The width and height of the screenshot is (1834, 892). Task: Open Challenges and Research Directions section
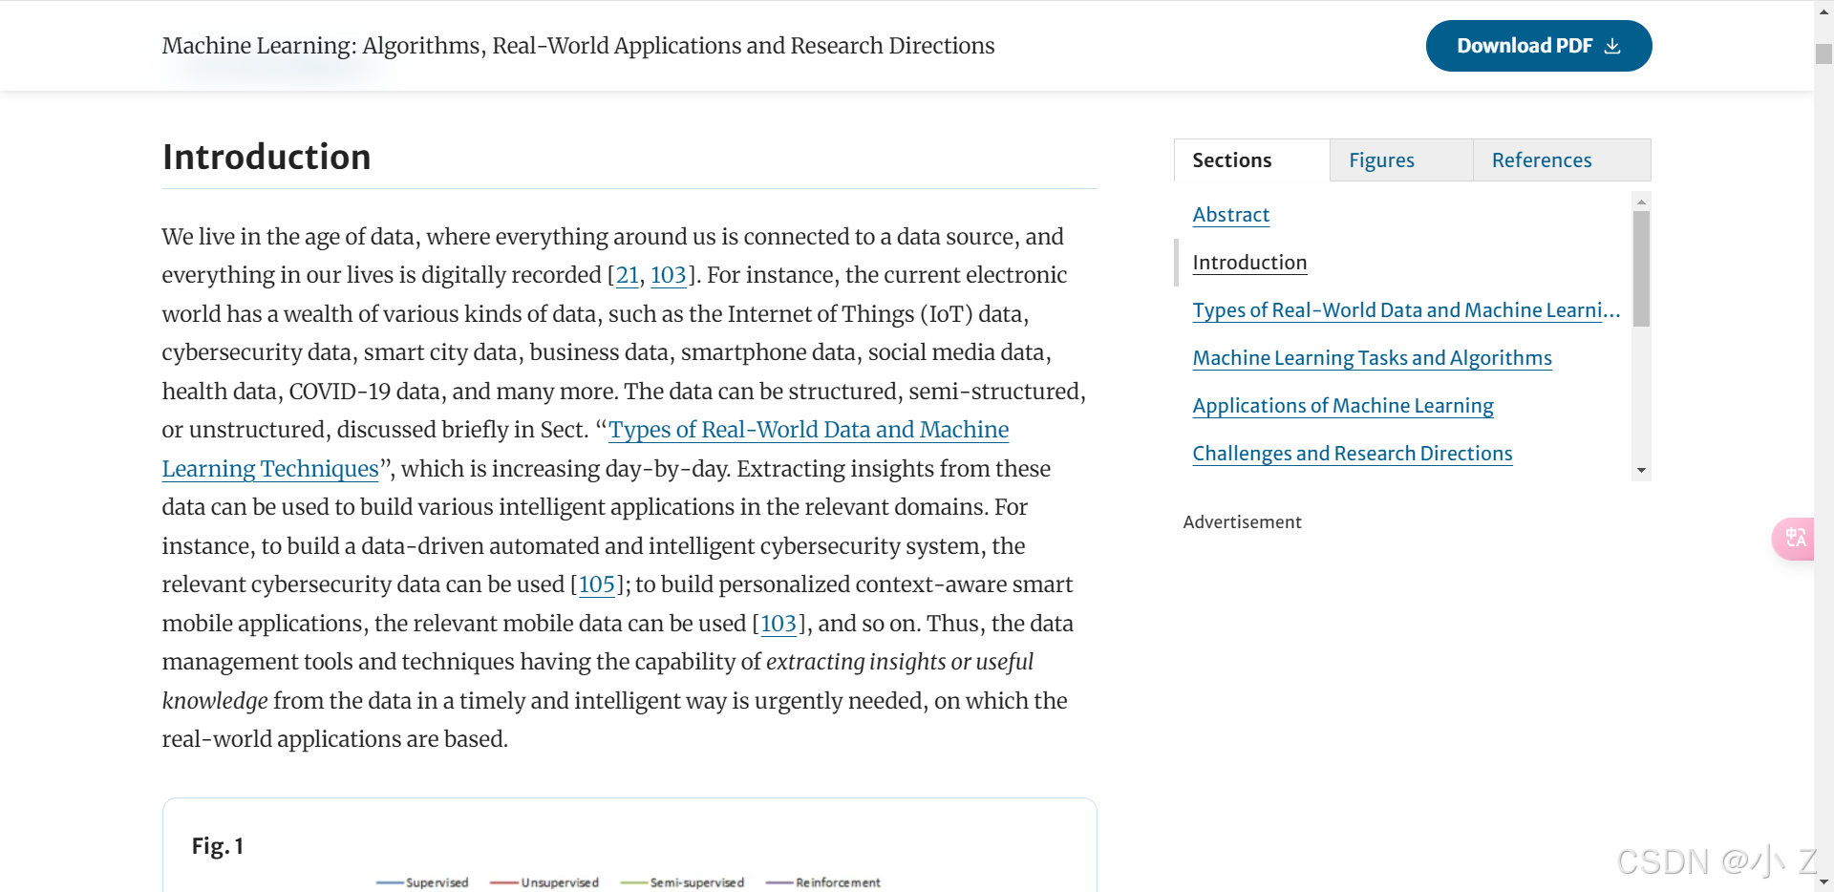pos(1352,454)
